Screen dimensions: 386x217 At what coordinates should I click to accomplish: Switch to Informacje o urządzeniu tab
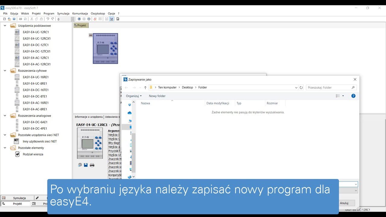(x=89, y=117)
